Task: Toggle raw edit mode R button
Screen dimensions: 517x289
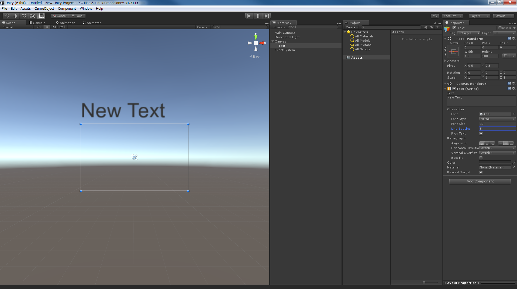Action: (512, 56)
